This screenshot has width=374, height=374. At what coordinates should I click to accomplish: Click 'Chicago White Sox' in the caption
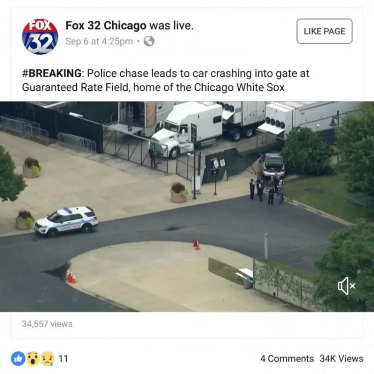tap(239, 87)
